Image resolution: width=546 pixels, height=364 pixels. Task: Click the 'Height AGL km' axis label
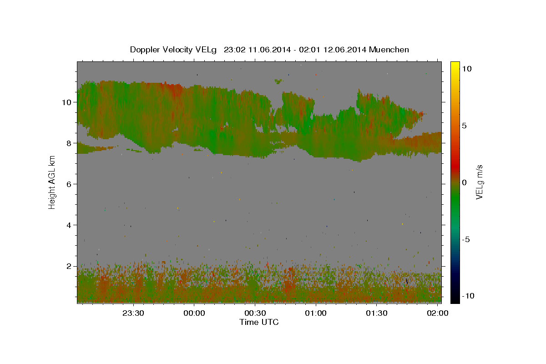[x=52, y=182]
